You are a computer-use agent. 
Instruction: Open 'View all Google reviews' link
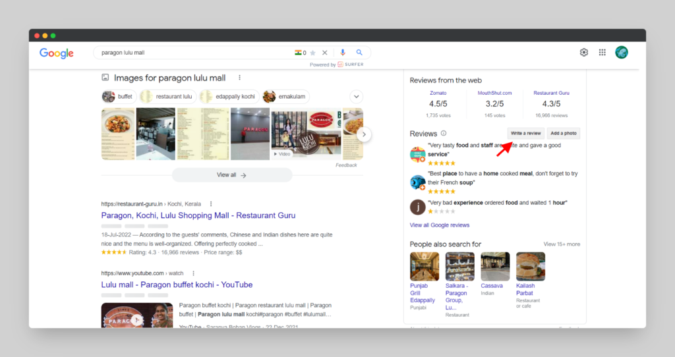[x=440, y=225]
